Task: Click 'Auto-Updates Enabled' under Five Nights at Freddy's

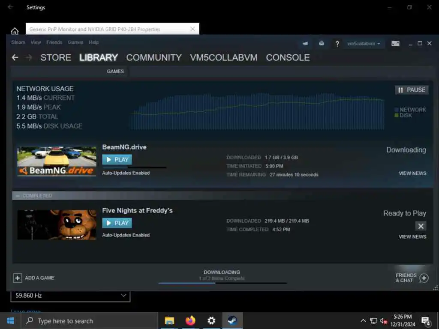Action: pyautogui.click(x=126, y=235)
